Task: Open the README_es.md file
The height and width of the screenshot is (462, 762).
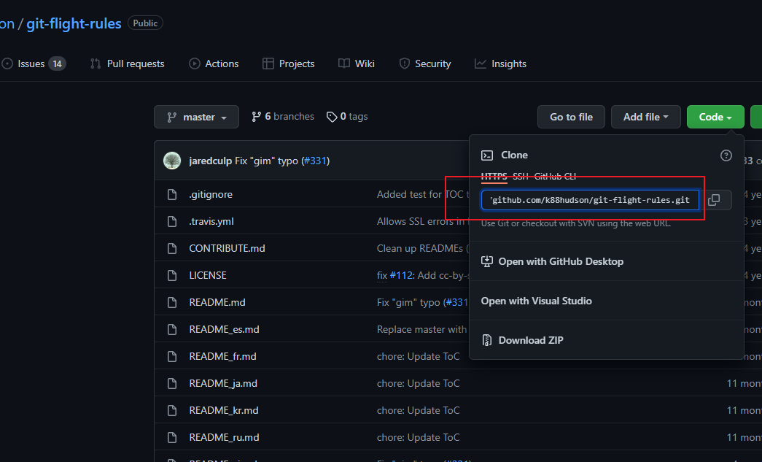Action: (x=224, y=329)
